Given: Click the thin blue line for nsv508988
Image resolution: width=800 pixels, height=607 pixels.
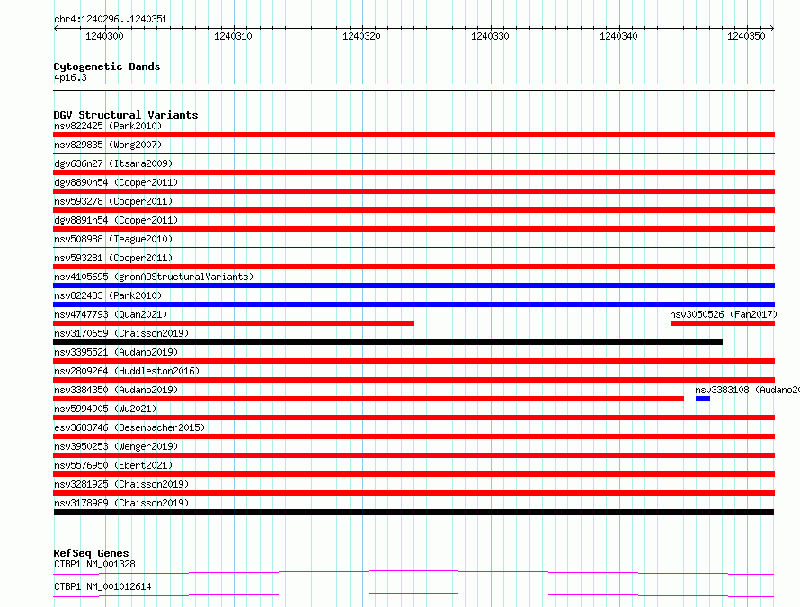Looking at the screenshot, I should coord(413,247).
